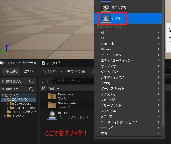
Task: Collapse the UnitTest section
Action: pyautogui.click(x=3, y=89)
